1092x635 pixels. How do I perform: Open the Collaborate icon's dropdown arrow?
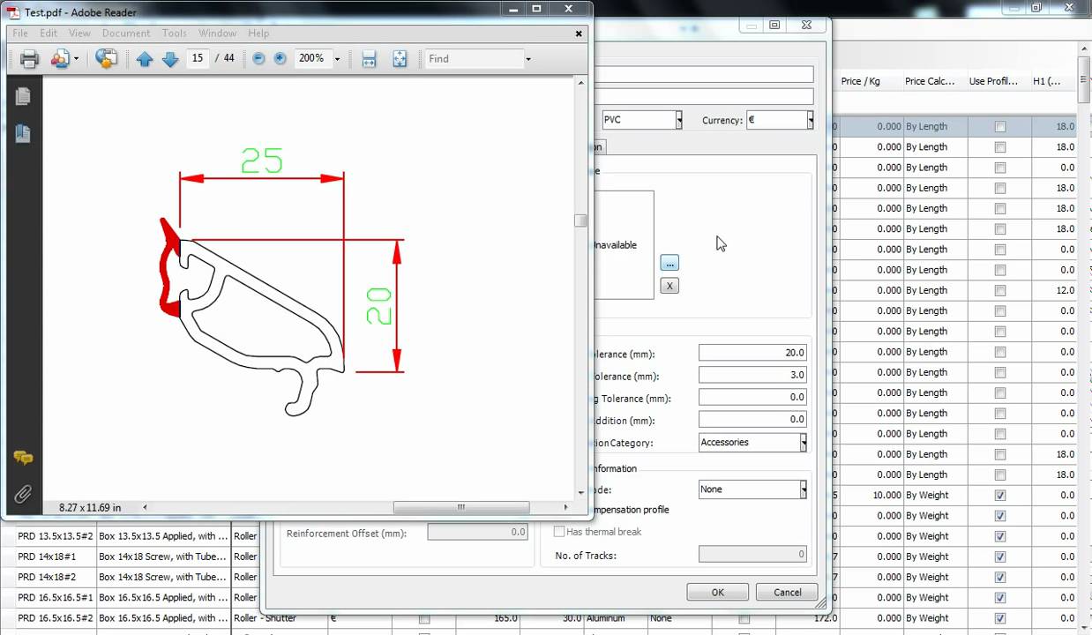point(76,59)
